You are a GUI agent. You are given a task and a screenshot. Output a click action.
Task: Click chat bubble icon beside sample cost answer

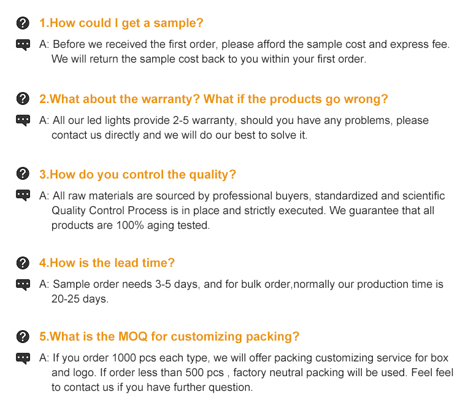[x=23, y=45]
